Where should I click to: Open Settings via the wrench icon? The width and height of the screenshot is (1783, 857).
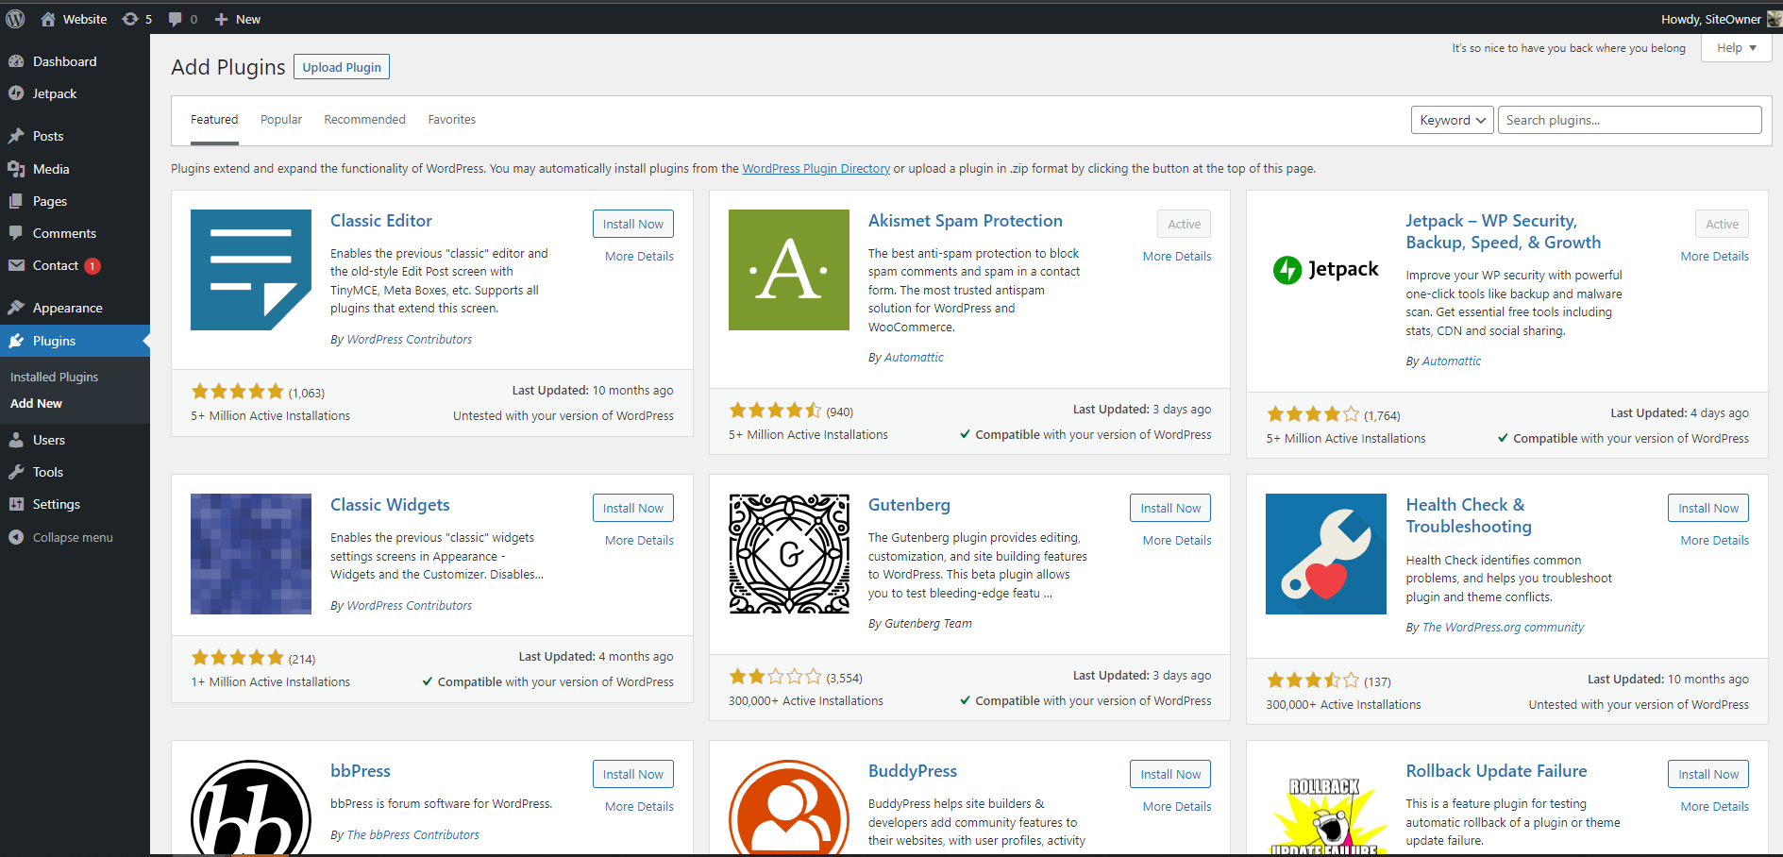(x=17, y=503)
